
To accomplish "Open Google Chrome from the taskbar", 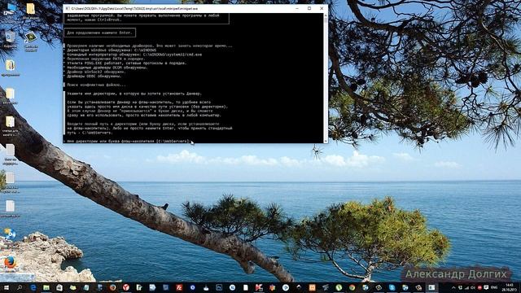I will pyautogui.click(x=352, y=287).
